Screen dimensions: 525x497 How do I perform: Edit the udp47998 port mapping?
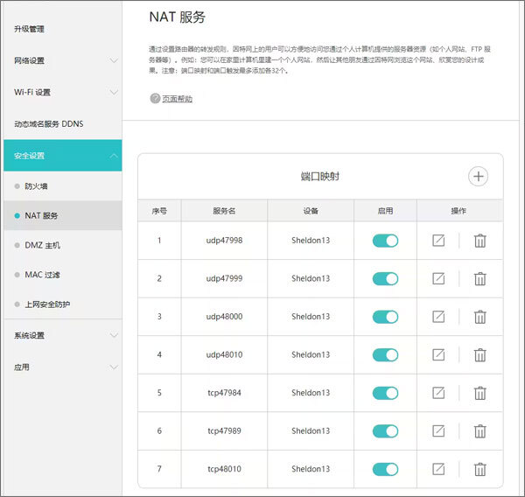click(x=438, y=241)
